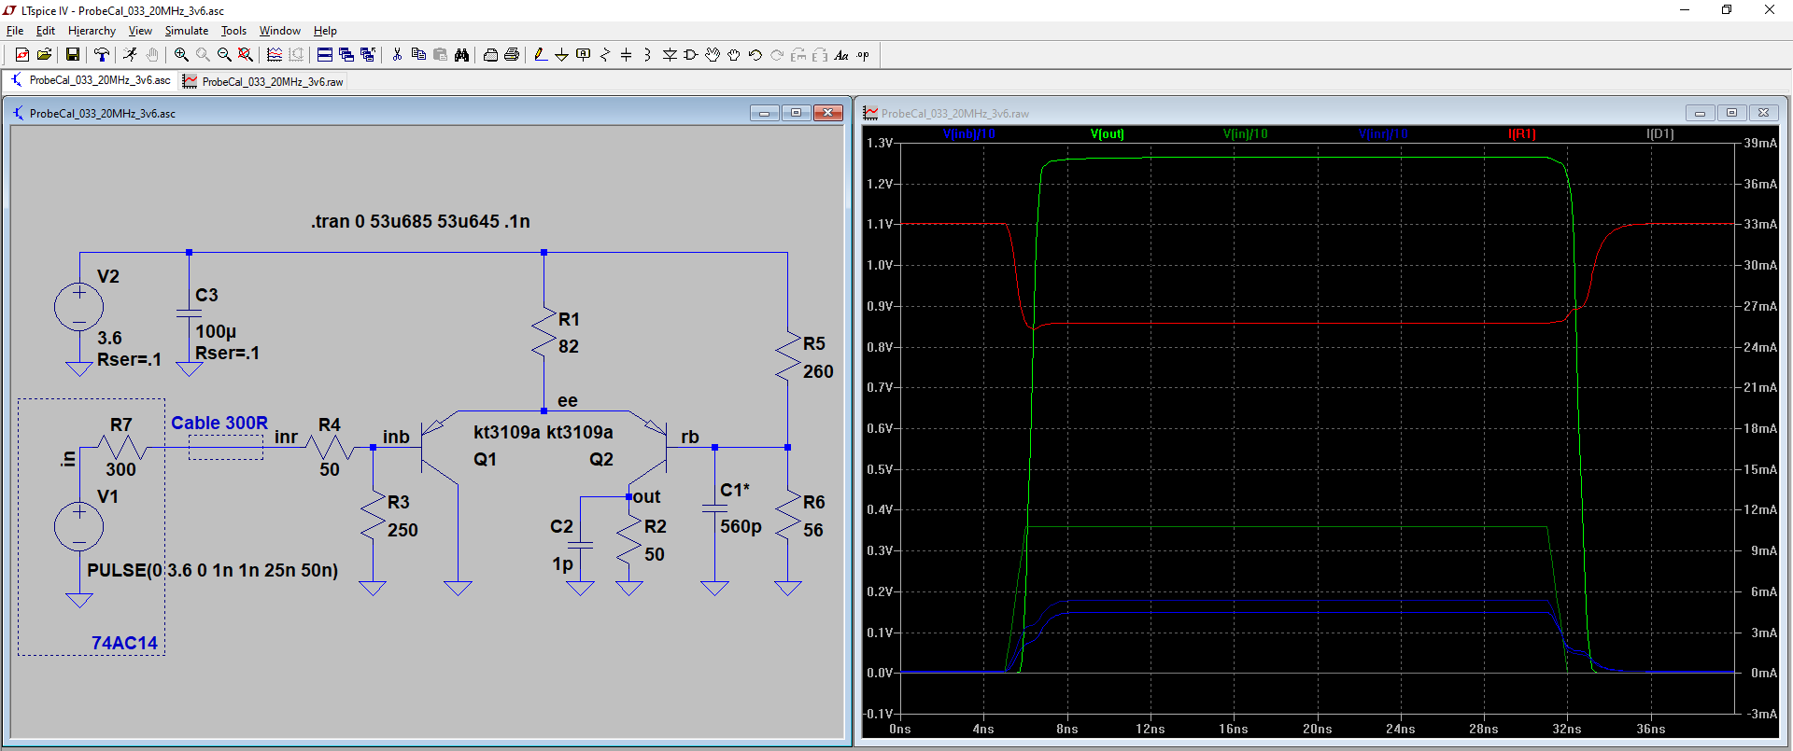This screenshot has height=751, width=1793.
Task: Minimize the waveform .raw window
Action: click(x=1700, y=113)
